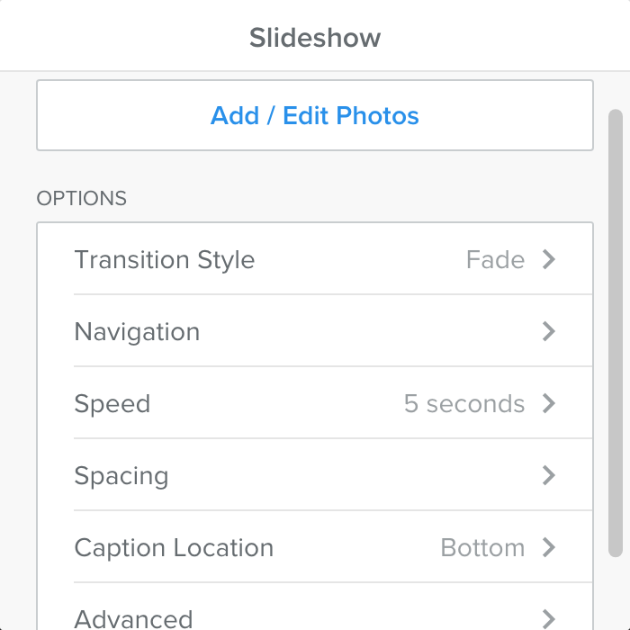Expand Spacing with its chevron arrow

549,476
